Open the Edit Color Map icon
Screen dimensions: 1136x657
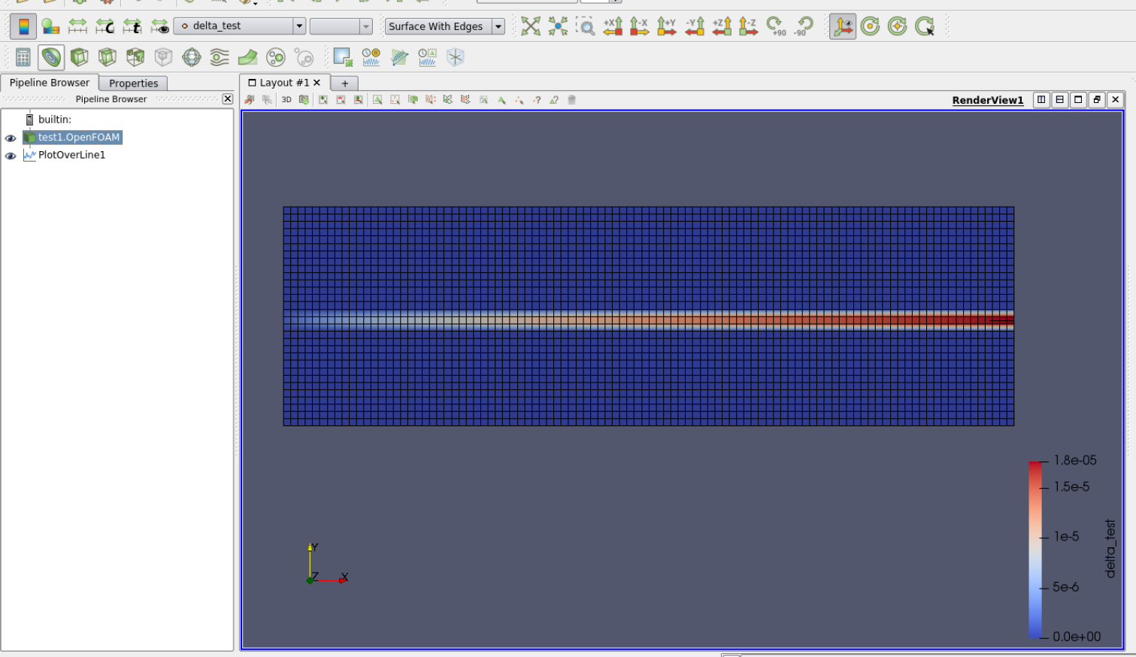[x=50, y=26]
